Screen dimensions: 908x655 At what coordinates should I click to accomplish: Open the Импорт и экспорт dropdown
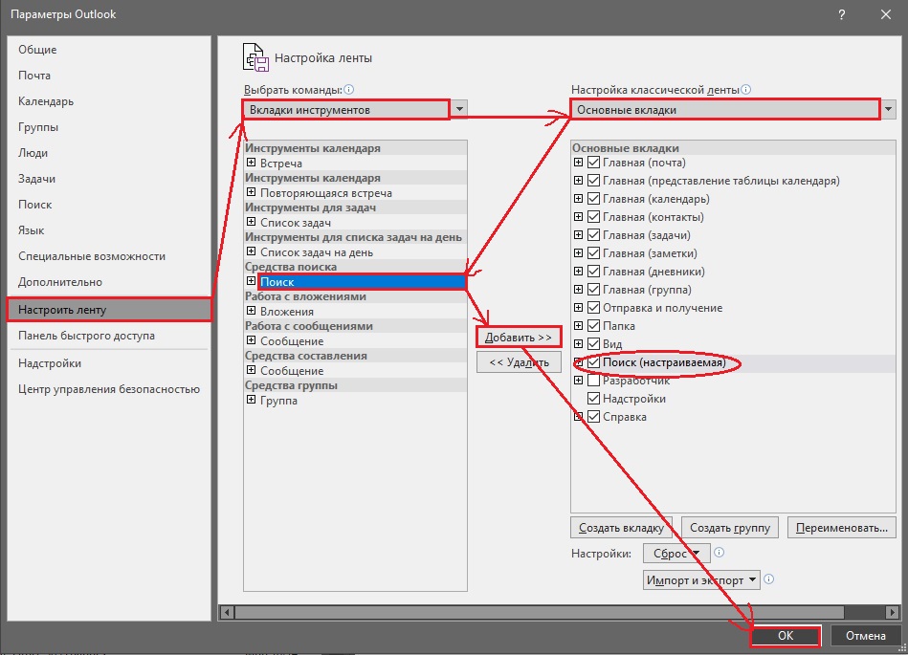[x=701, y=580]
